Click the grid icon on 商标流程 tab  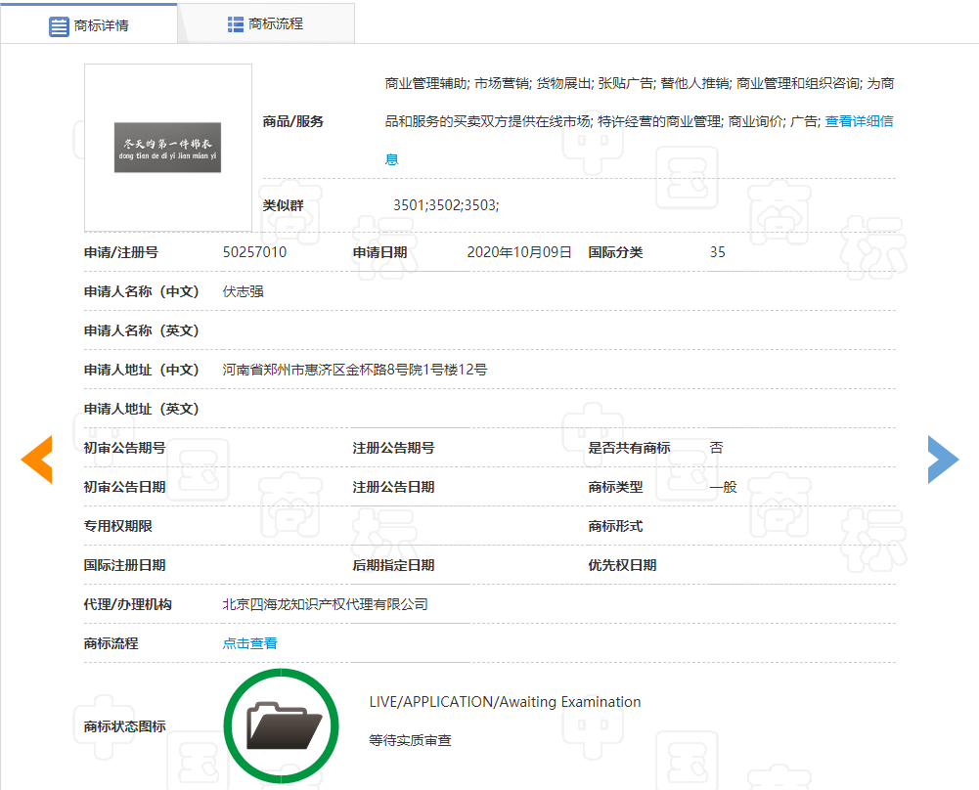click(236, 24)
